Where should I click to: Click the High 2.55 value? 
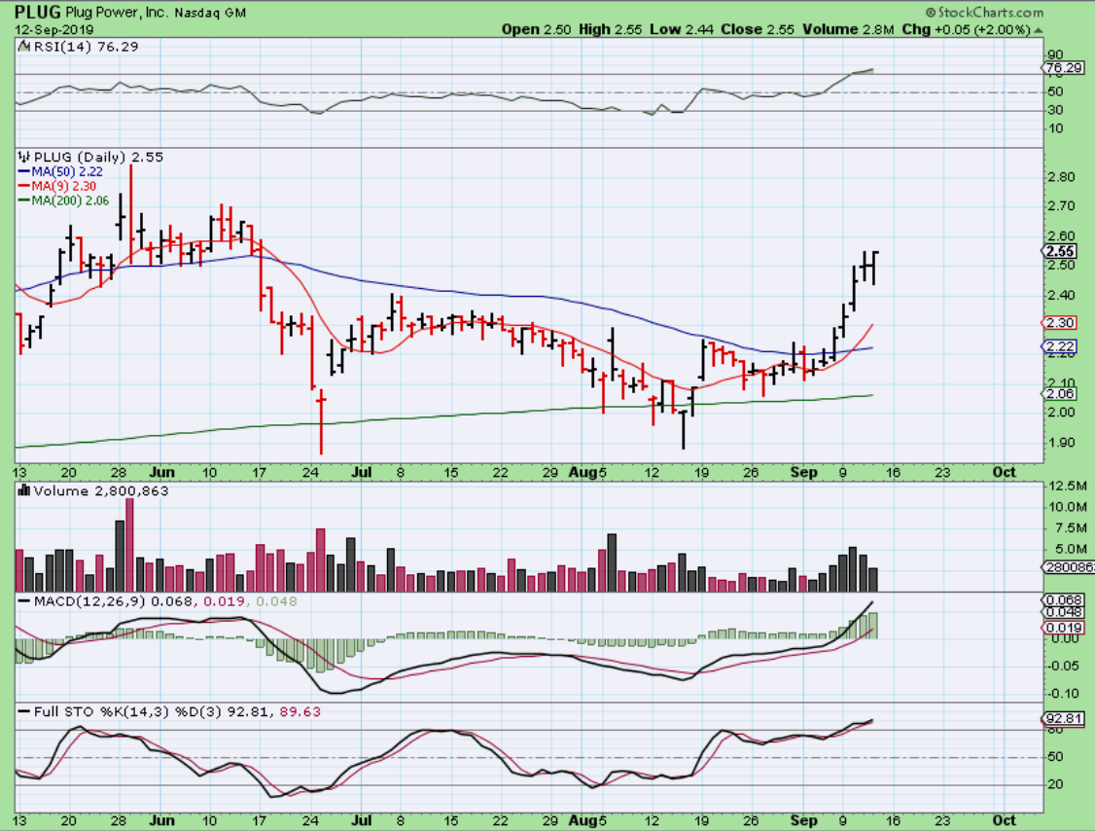click(x=611, y=29)
